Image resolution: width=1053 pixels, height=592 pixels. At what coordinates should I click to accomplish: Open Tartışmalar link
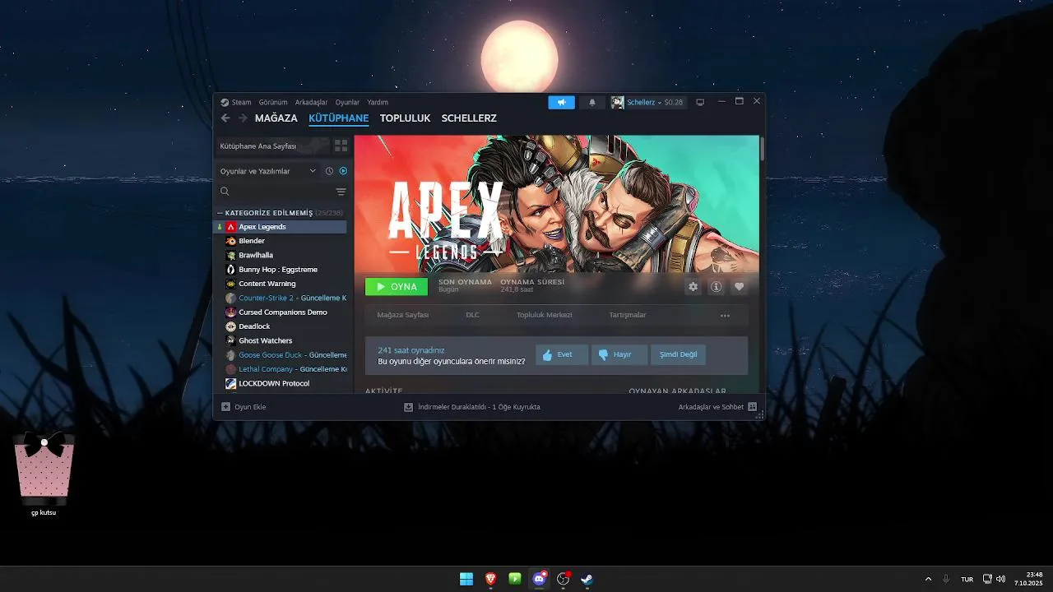coord(628,315)
